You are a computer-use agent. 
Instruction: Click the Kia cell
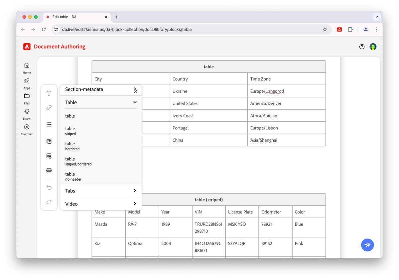pyautogui.click(x=109, y=247)
